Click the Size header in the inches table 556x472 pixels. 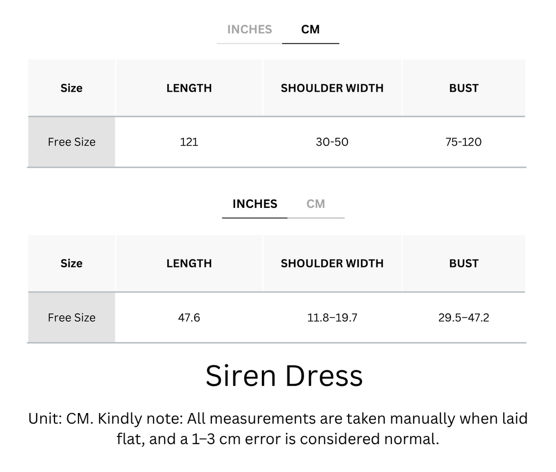coord(71,263)
